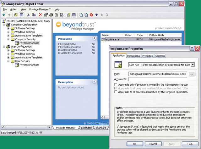
Task: Select the Standard bottom tab
Action: coord(101,128)
